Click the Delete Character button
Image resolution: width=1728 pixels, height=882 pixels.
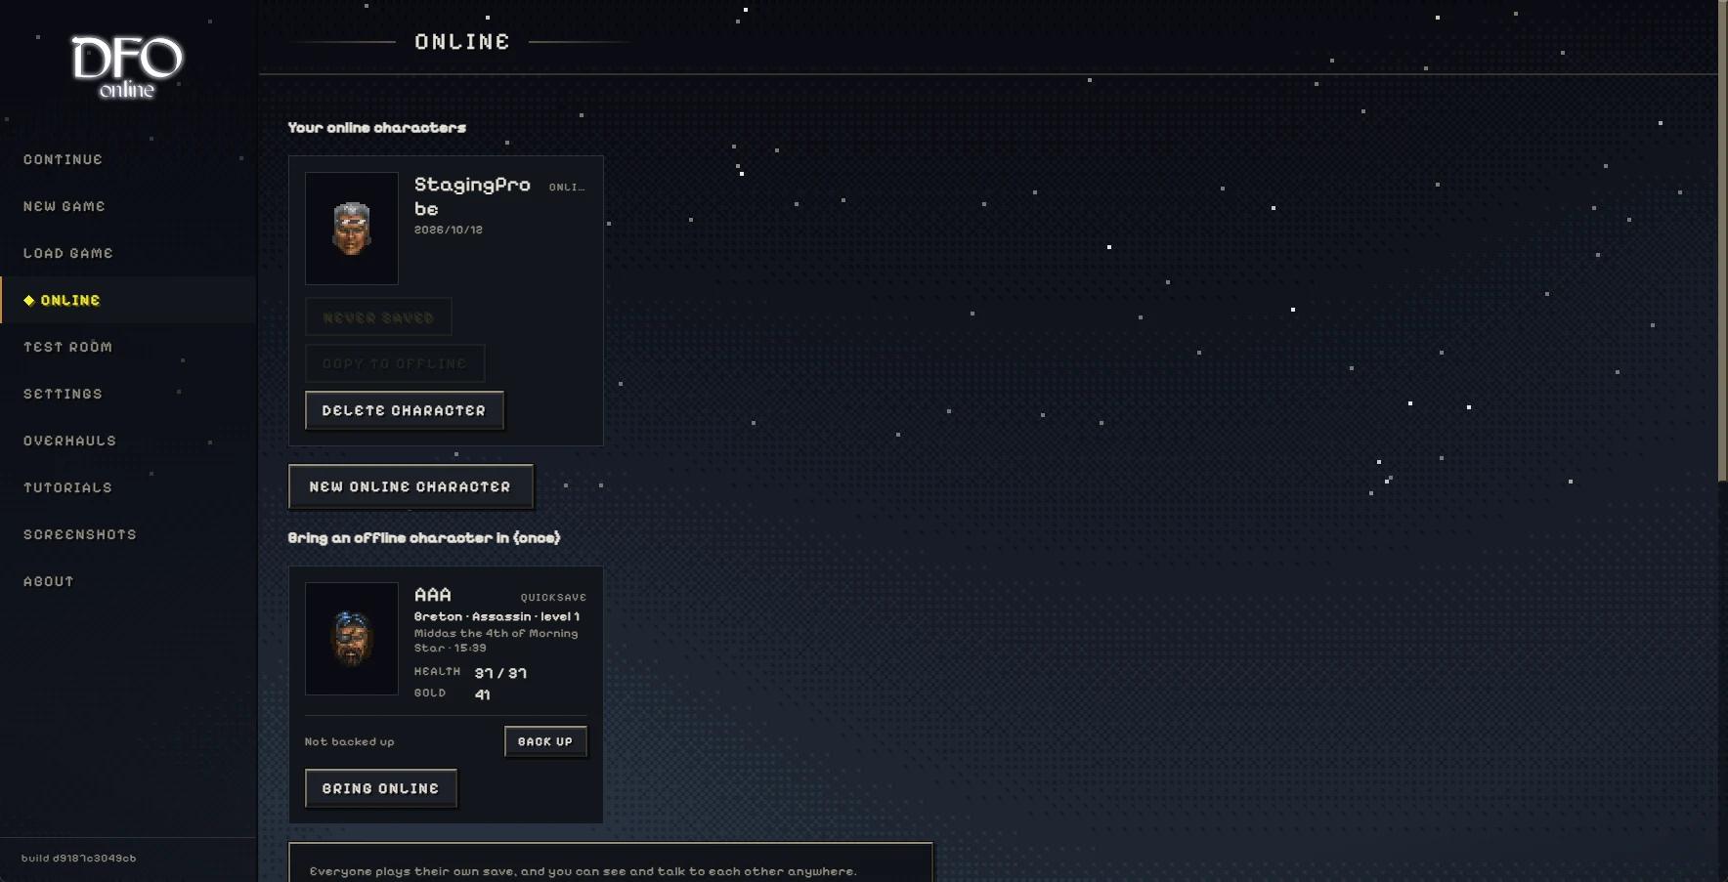click(x=405, y=410)
